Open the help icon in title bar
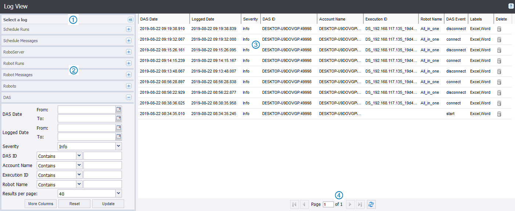 point(511,6)
